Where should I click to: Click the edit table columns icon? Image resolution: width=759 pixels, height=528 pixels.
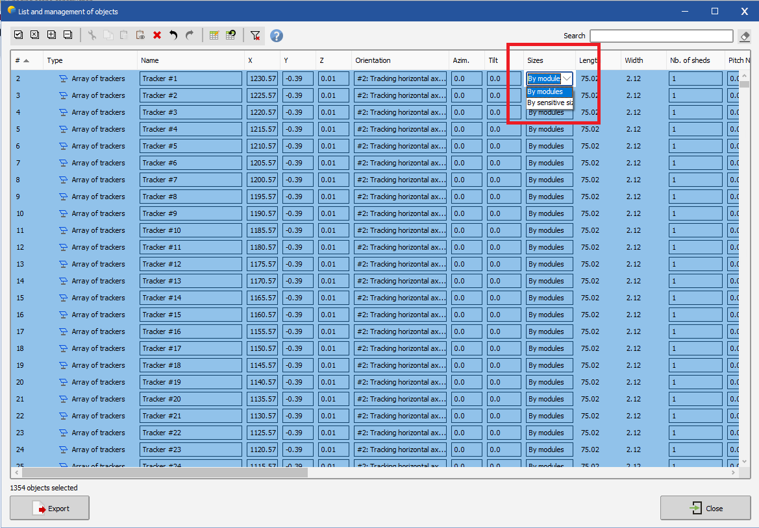pos(214,36)
